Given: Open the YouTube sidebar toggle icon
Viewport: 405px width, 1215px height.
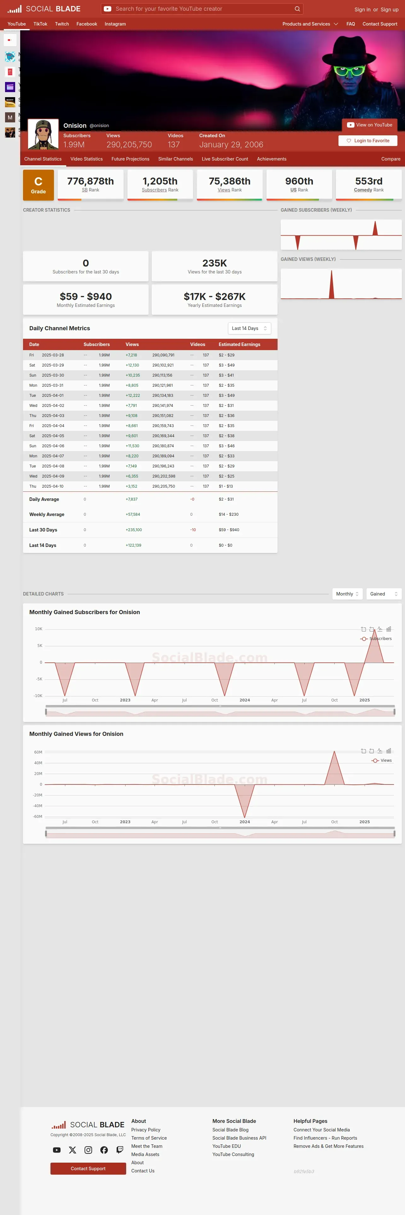Looking at the screenshot, I should (10, 40).
